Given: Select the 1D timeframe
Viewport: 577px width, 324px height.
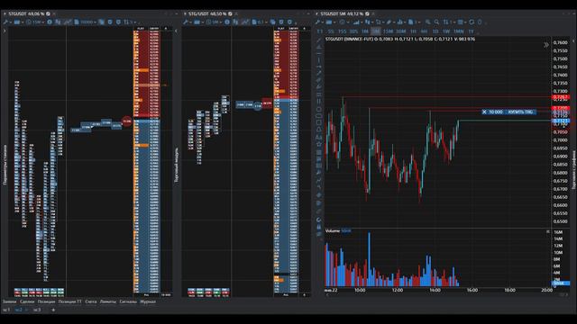Looking at the screenshot, I should tap(435, 31).
